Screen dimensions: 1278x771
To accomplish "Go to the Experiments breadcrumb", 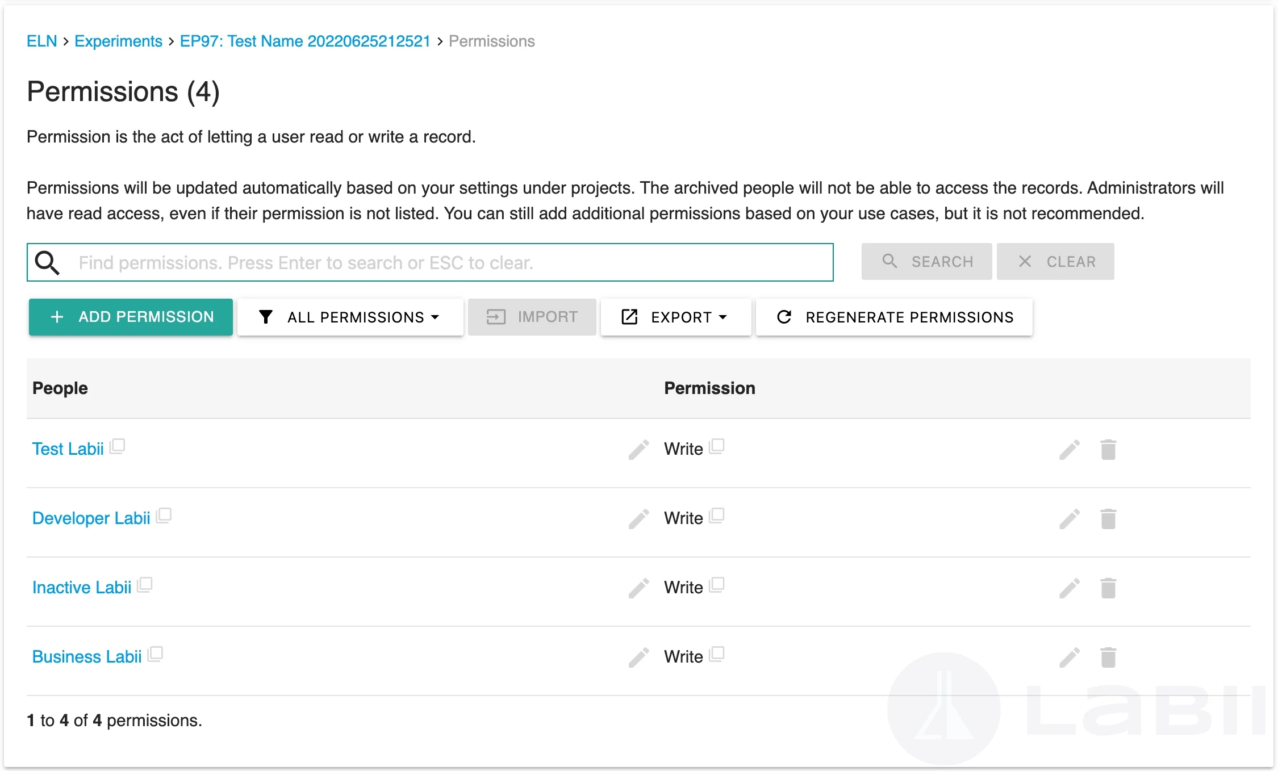I will click(118, 41).
